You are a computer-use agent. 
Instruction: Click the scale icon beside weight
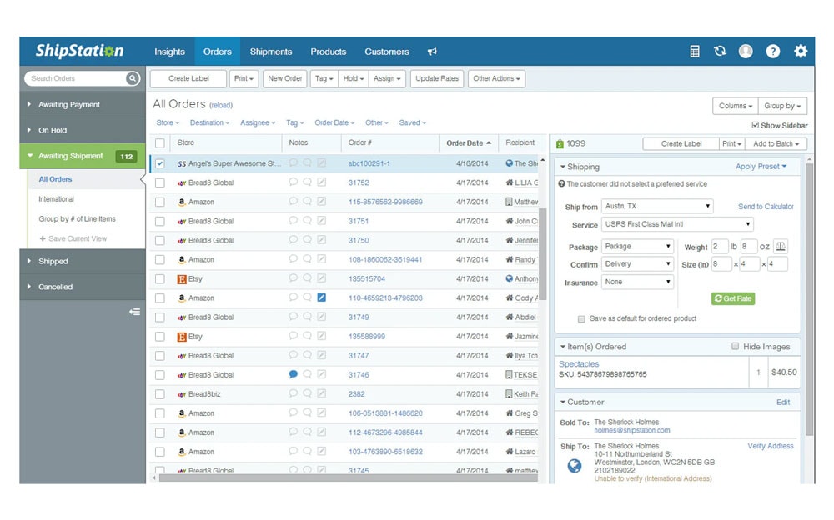781,246
